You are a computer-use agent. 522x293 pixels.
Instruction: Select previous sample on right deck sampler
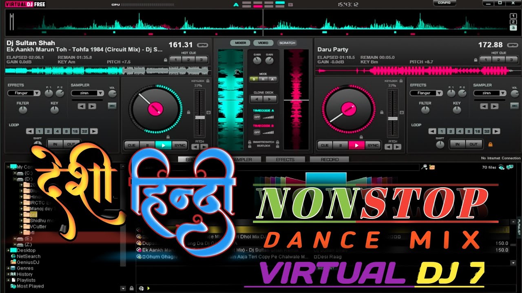click(484, 106)
